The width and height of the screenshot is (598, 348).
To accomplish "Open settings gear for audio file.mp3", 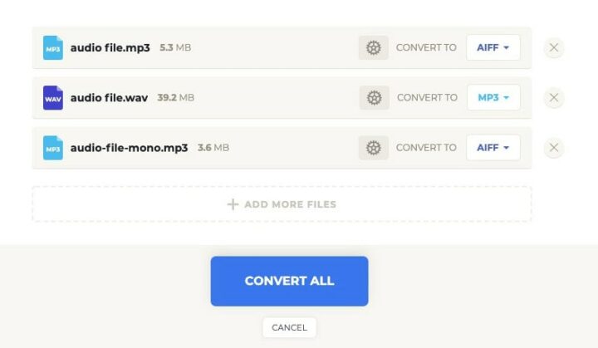I will (373, 48).
